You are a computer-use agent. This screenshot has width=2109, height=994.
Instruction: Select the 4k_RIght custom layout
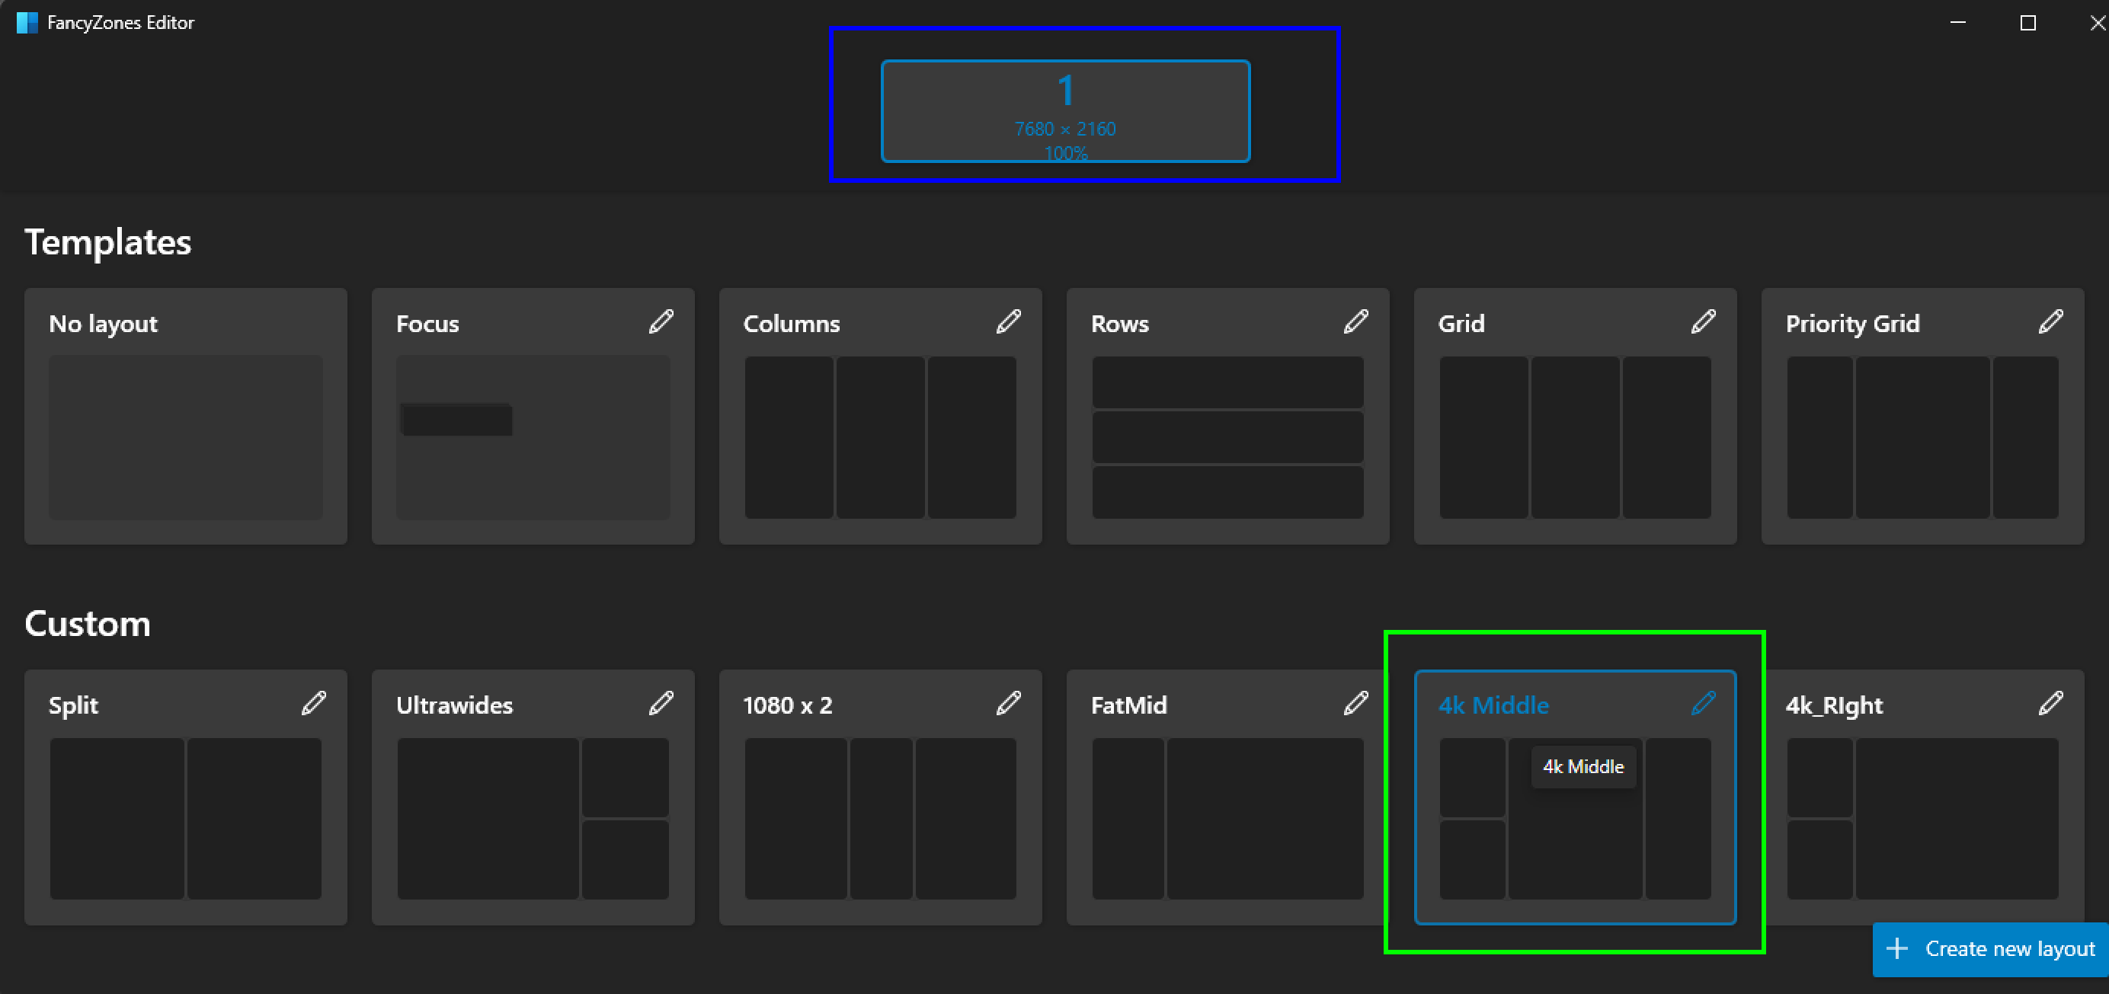[1922, 819]
